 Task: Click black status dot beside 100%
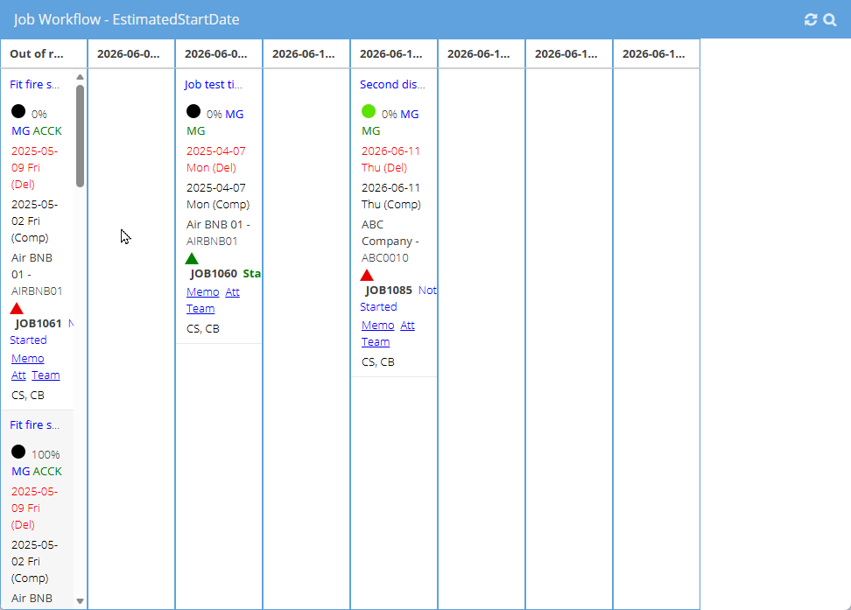click(18, 452)
